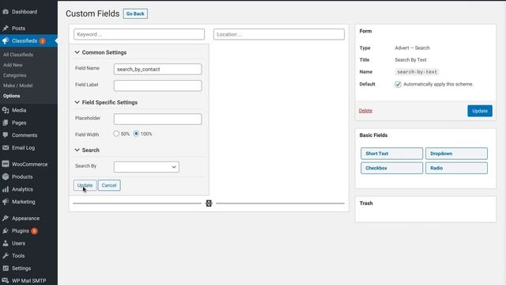
Task: Open Make / Model submenu item
Action: (17, 85)
